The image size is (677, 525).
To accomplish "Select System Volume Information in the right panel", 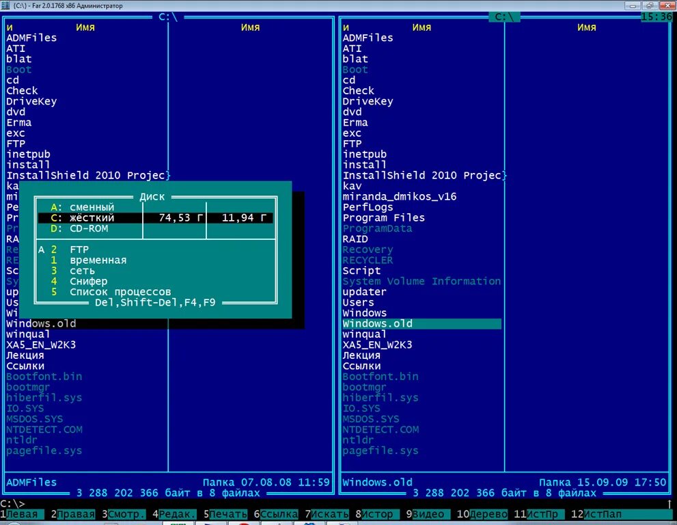I will point(422,281).
